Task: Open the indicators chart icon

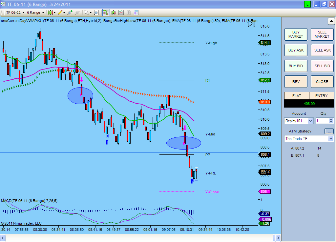Action: click(x=121, y=13)
